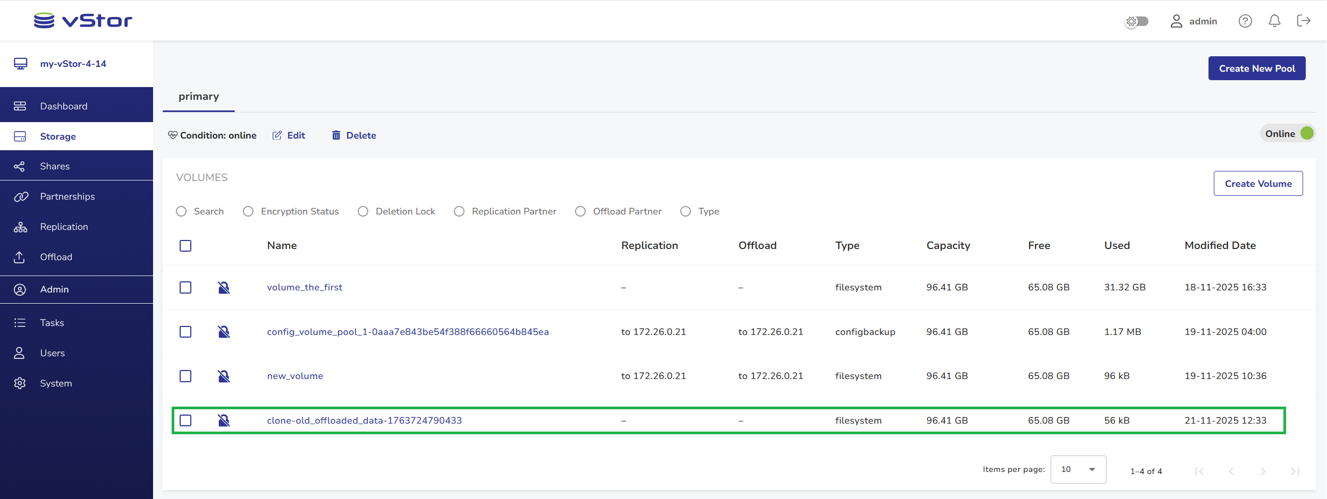Select the Offload Partner filter option
Image resolution: width=1327 pixels, height=499 pixels.
[580, 211]
